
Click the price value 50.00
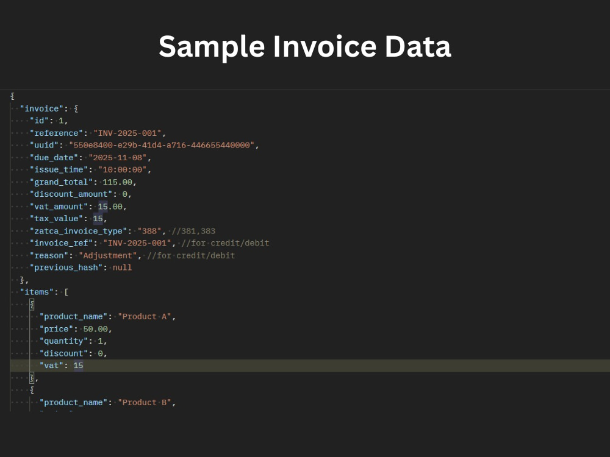[95, 329]
